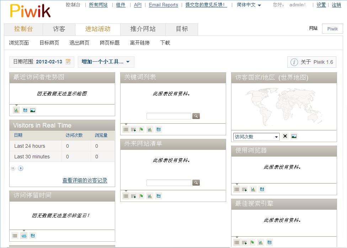Switch 关键词列表 widget to bar chart view
The width and height of the screenshot is (347, 248).
coord(150,129)
